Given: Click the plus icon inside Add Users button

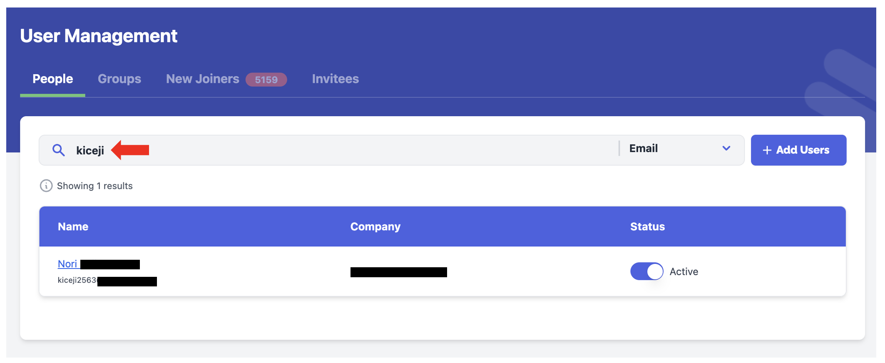Looking at the screenshot, I should click(x=767, y=150).
